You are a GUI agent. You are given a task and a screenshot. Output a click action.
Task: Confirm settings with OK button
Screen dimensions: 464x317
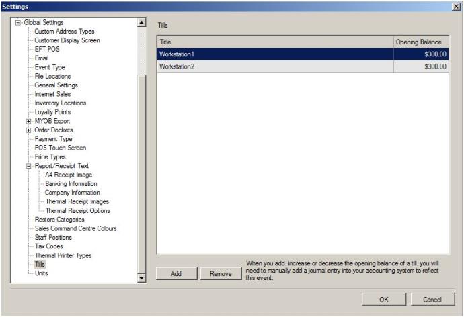coord(383,299)
